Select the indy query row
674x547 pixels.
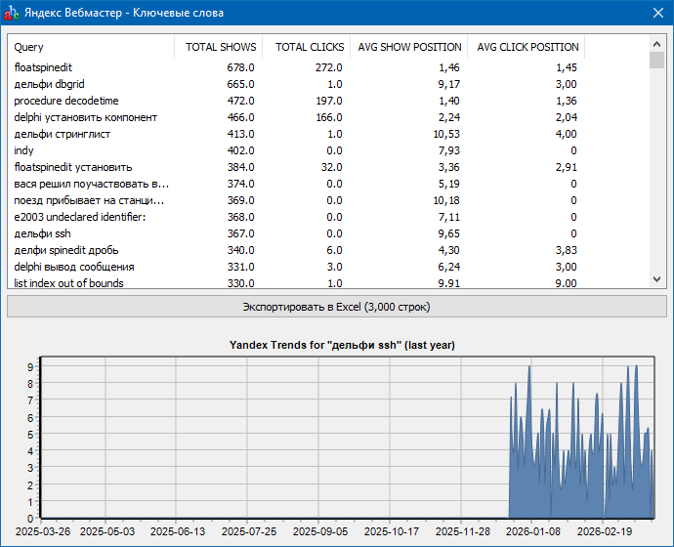point(24,150)
